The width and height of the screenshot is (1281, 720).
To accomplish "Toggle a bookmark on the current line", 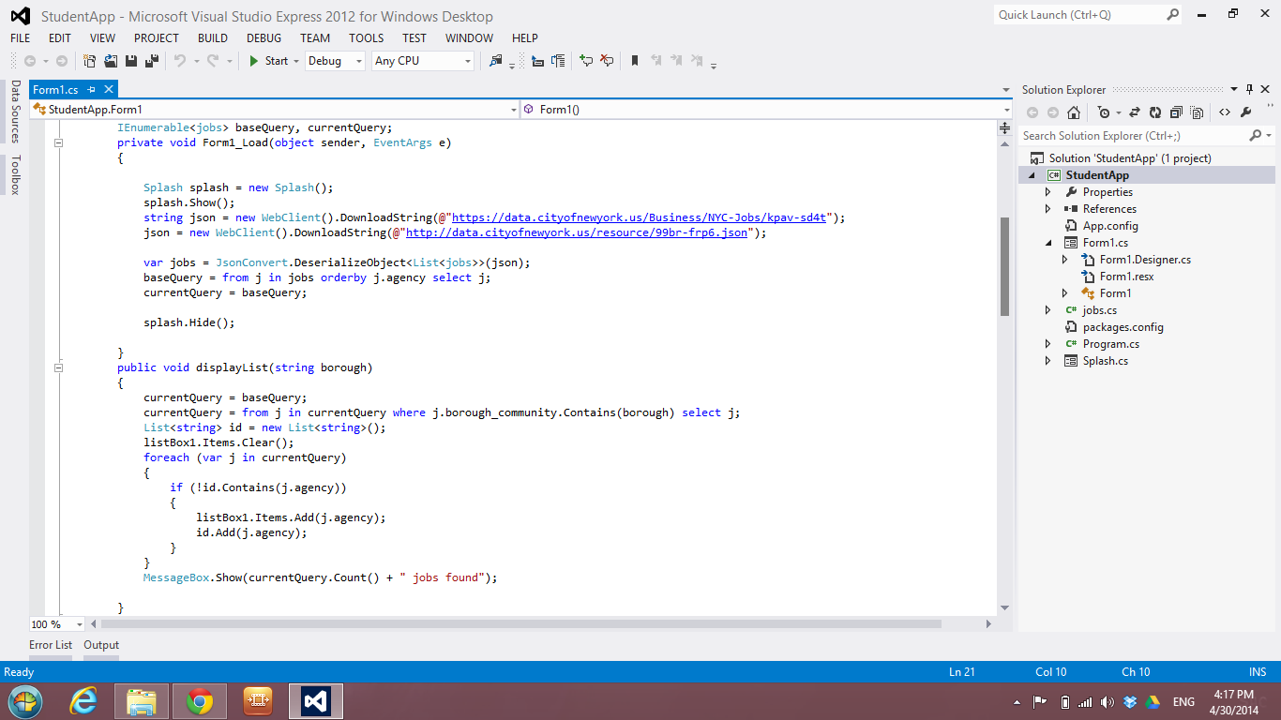I will tap(635, 61).
